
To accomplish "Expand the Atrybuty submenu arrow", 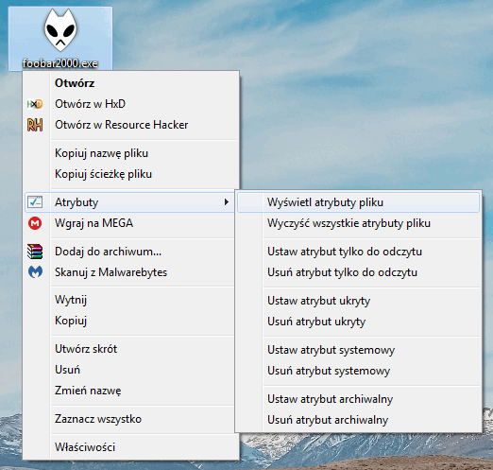I will pos(227,202).
